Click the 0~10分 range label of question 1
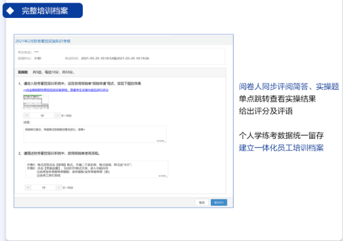 66,115
